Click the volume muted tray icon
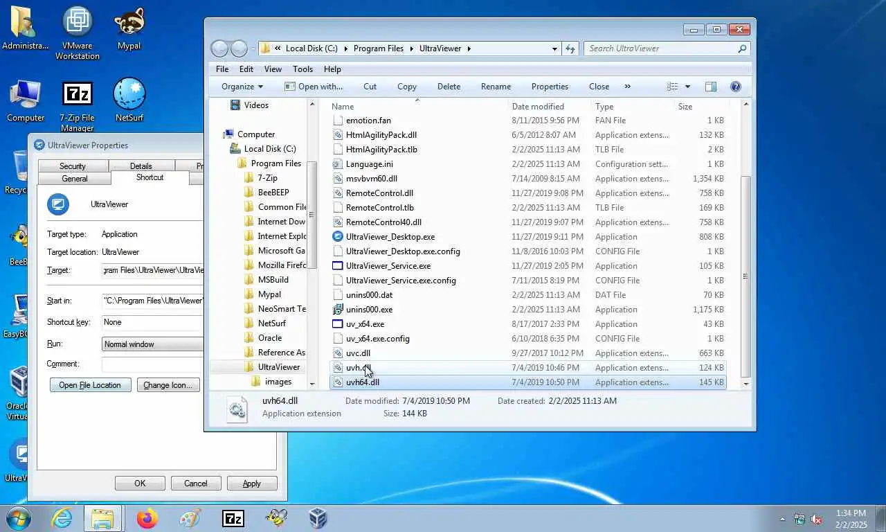Viewport: 886px width, 532px height. 817,519
